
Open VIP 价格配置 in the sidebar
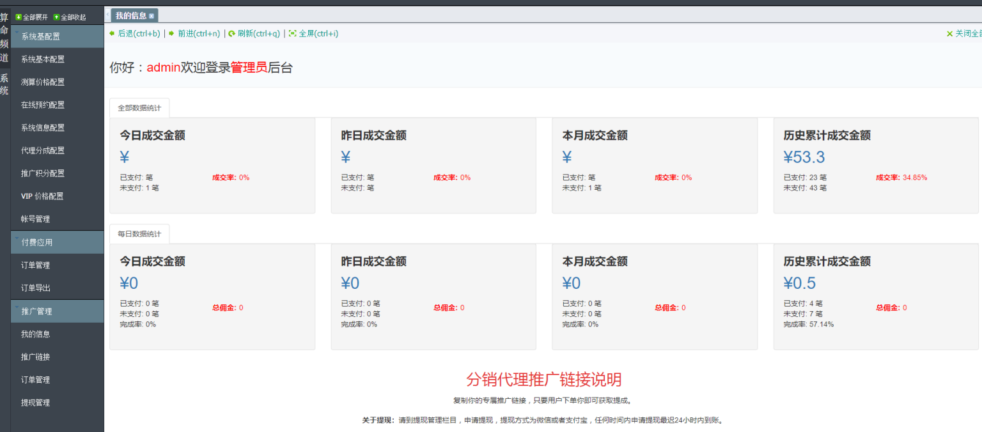point(42,196)
